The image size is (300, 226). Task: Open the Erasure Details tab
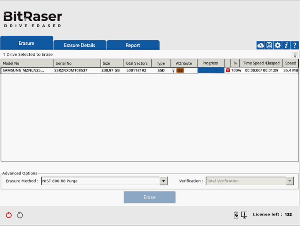click(80, 45)
